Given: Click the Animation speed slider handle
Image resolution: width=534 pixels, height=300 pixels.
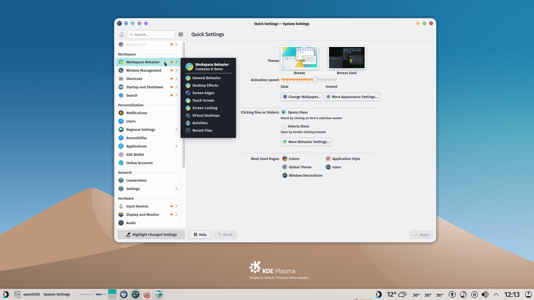Looking at the screenshot, I should [315, 80].
